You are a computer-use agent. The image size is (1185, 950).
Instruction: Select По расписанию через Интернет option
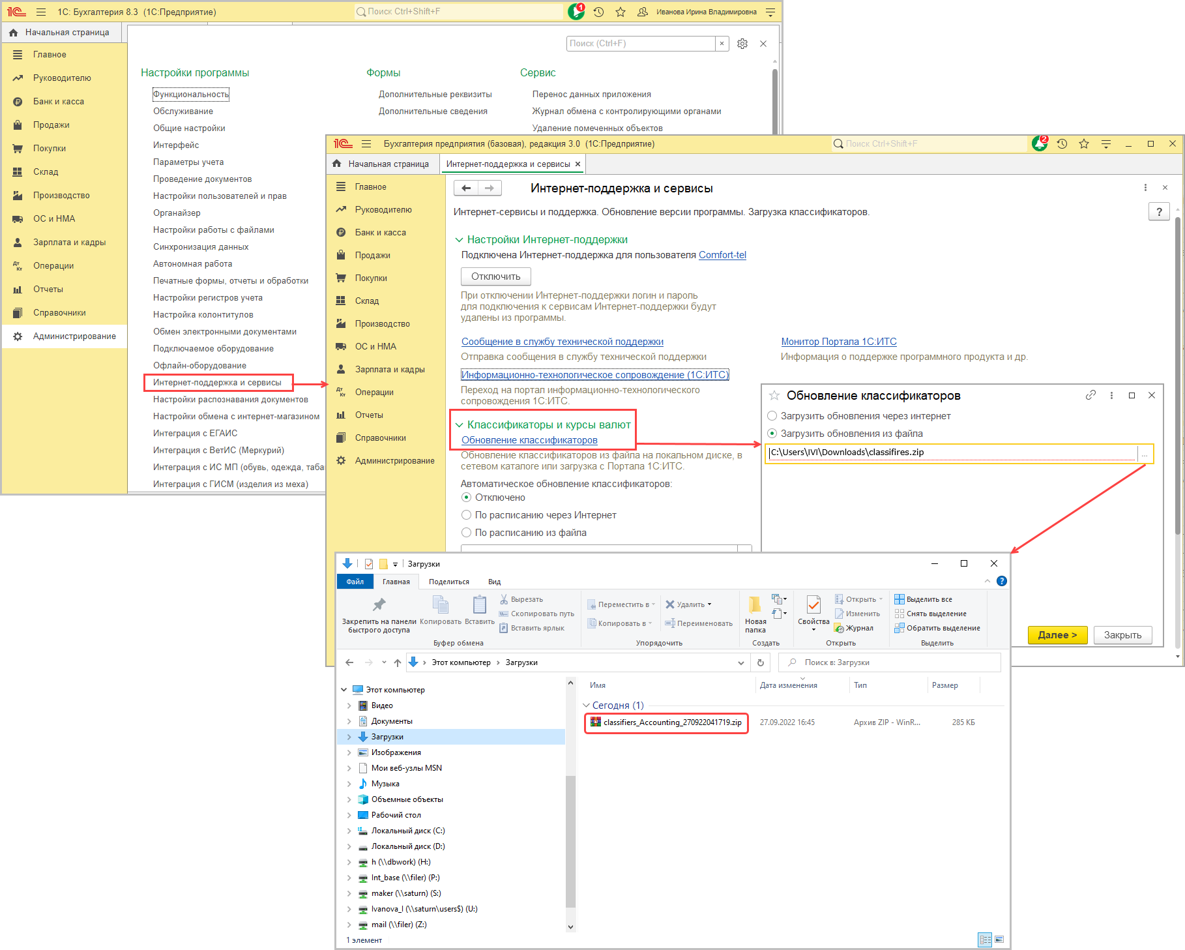(466, 515)
